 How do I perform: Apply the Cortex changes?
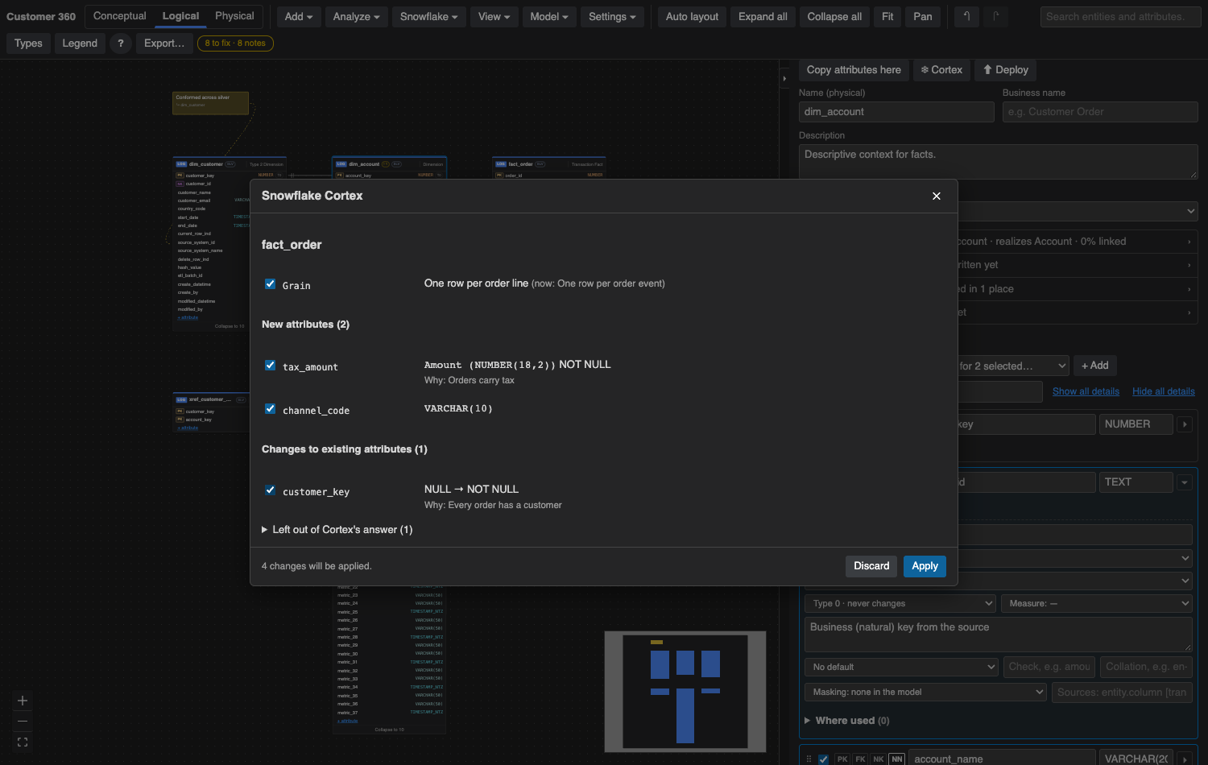(925, 566)
